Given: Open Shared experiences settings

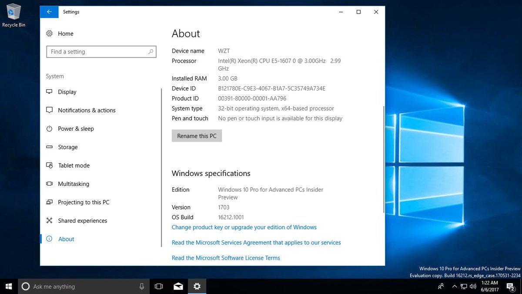Looking at the screenshot, I should 82,220.
